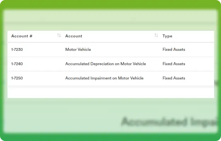Select account number 1-7240
The width and height of the screenshot is (221, 141).
click(17, 64)
